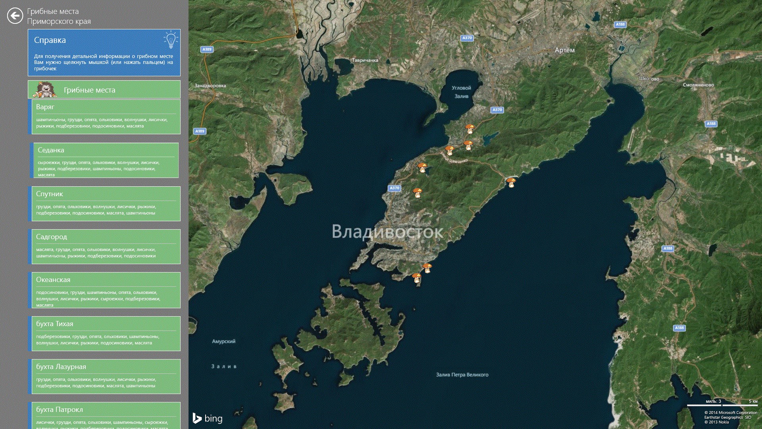This screenshot has height=429, width=762.
Task: Select the Седанка list entry
Action: [x=105, y=160]
